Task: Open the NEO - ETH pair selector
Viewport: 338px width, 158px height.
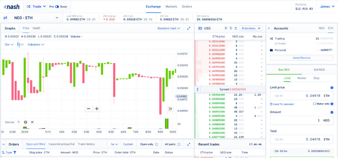Action: click(36, 18)
